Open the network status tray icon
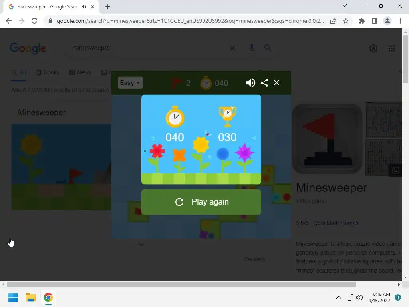Screen dimensions: 409x307 click(x=349, y=297)
